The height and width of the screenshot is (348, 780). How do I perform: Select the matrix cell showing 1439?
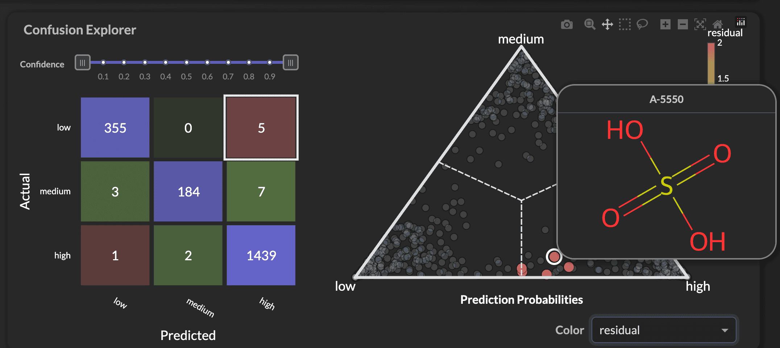pos(261,255)
